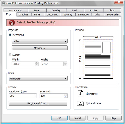Click the Landscape page orientation icon
Screen dimensions: 125x124
coord(80,103)
